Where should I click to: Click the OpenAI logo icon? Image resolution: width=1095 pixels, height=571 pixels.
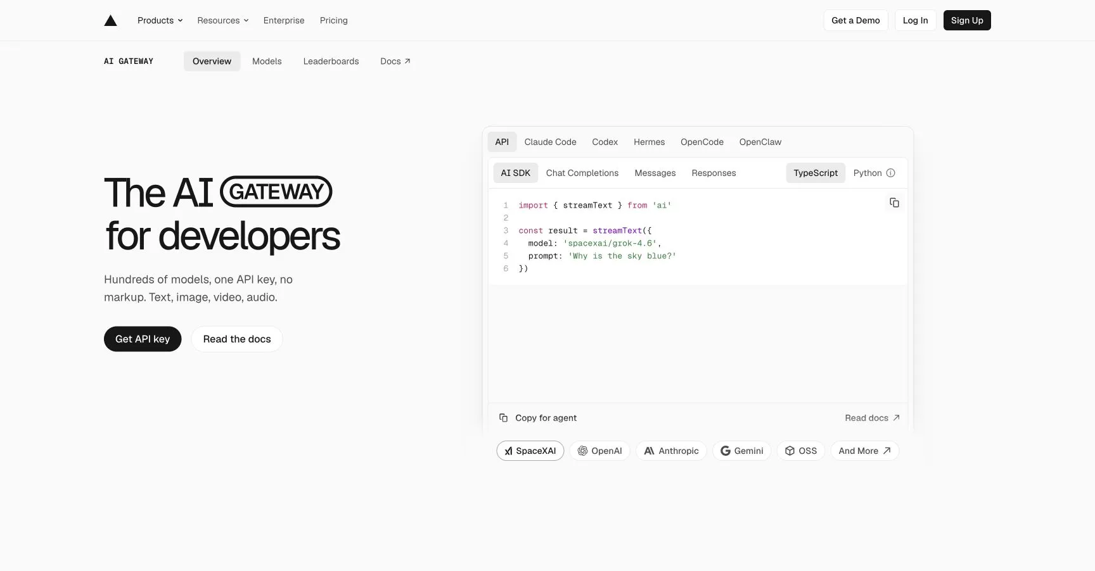click(x=582, y=451)
